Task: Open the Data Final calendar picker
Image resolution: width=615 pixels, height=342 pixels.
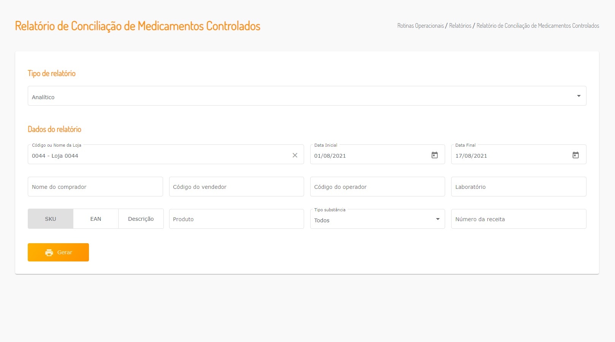Action: pyautogui.click(x=575, y=155)
